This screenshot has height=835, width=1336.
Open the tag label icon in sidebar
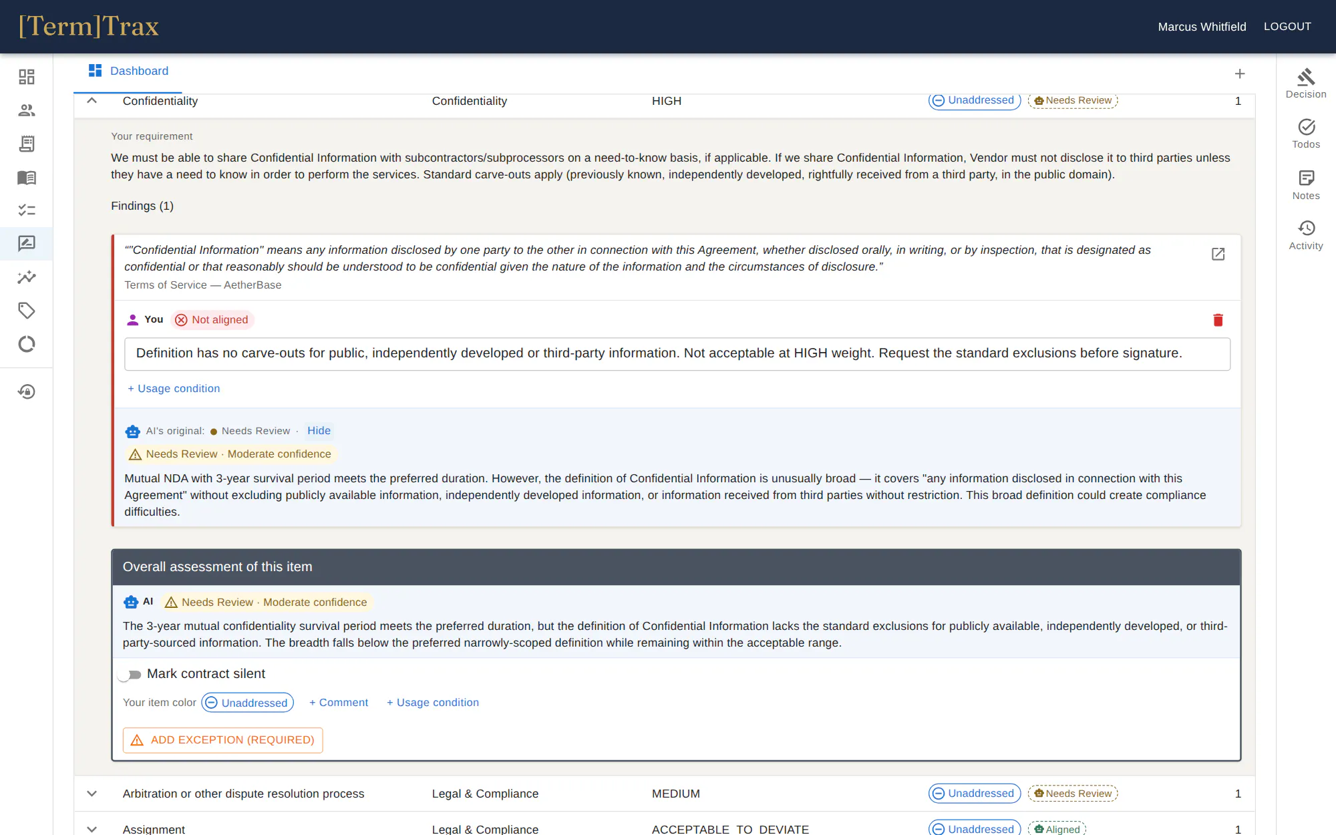coord(27,311)
